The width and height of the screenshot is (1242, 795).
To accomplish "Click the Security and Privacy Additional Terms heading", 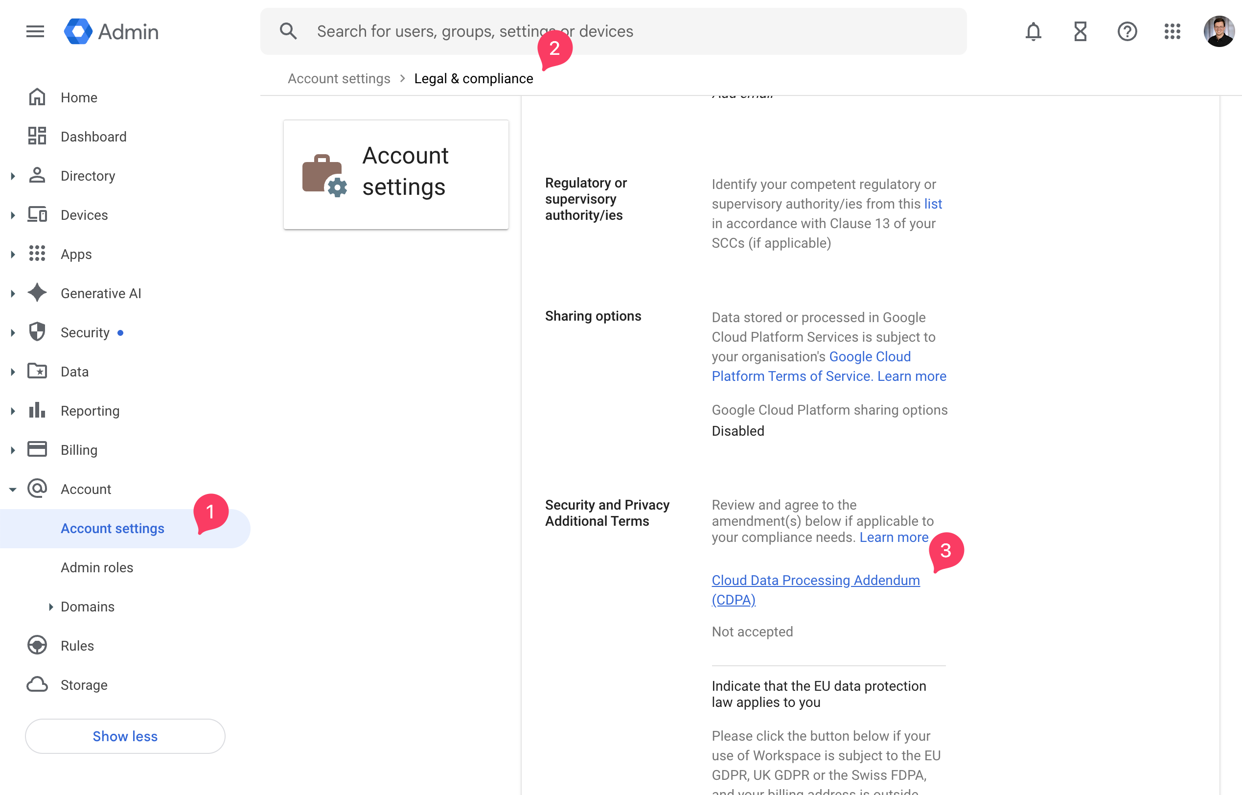I will point(607,513).
